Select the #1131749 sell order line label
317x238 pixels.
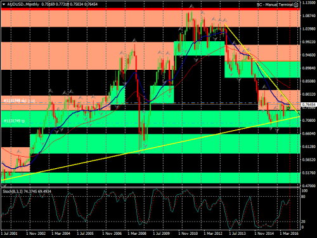click(x=19, y=101)
